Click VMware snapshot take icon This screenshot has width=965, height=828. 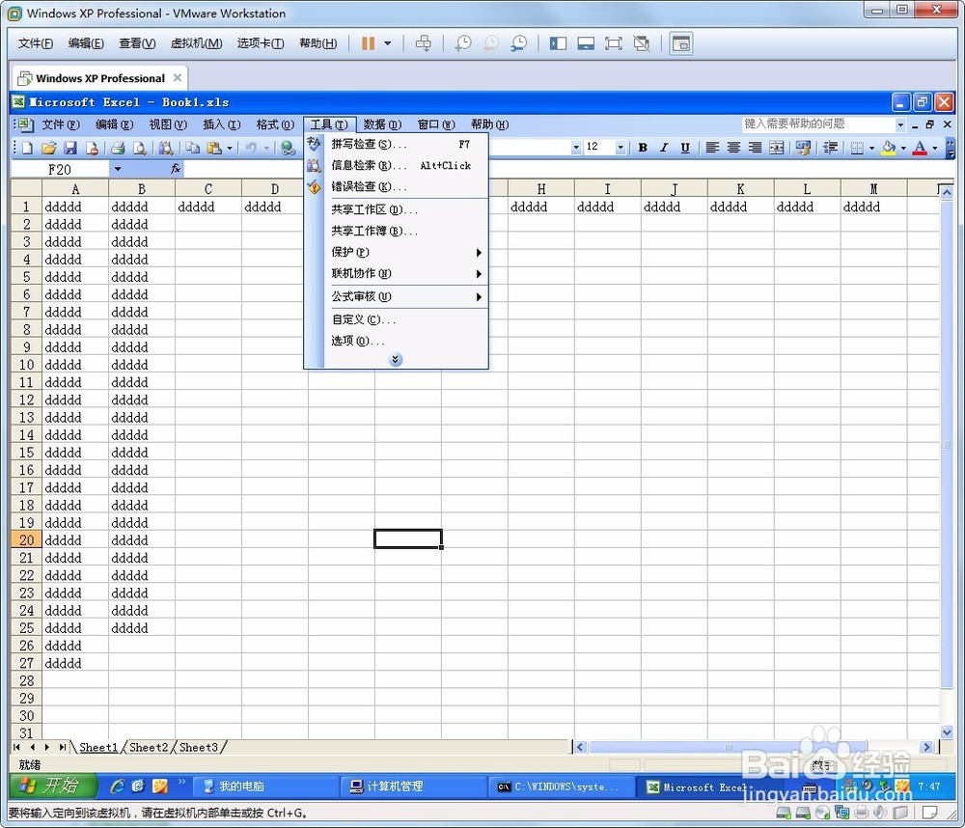(463, 43)
